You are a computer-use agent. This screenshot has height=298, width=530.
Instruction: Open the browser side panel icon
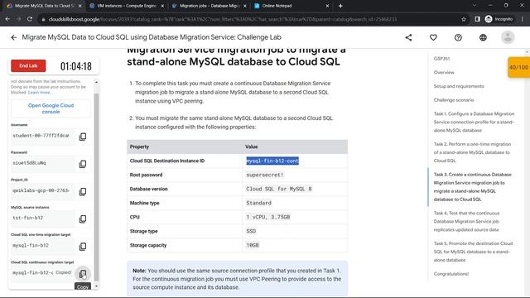click(x=477, y=19)
